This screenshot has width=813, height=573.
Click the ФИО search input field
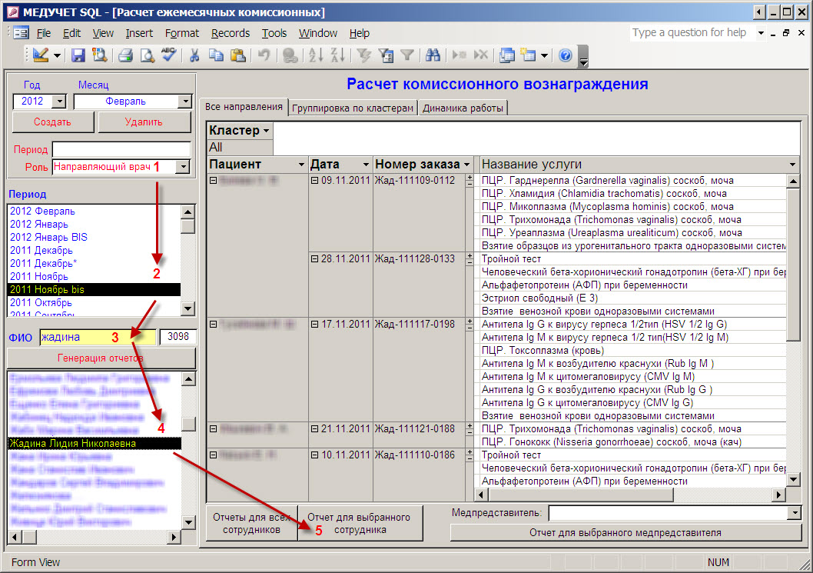point(98,338)
